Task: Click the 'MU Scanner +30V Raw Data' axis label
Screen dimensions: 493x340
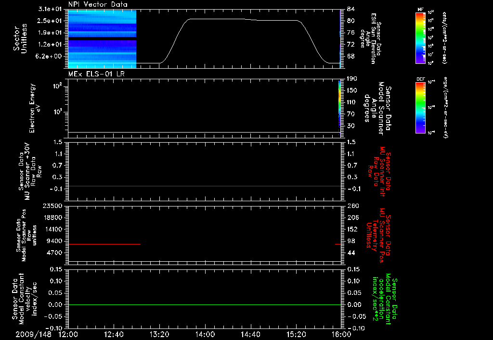Action: coord(30,171)
